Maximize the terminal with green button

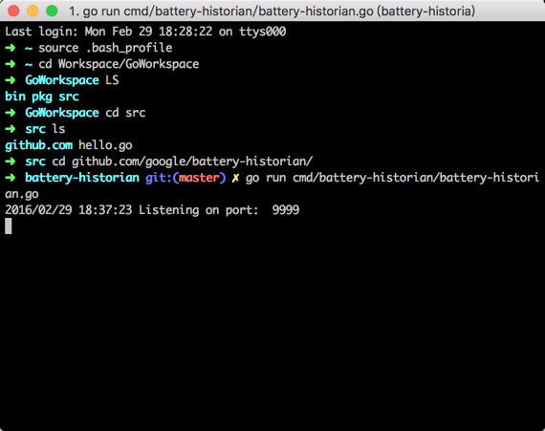tap(52, 11)
